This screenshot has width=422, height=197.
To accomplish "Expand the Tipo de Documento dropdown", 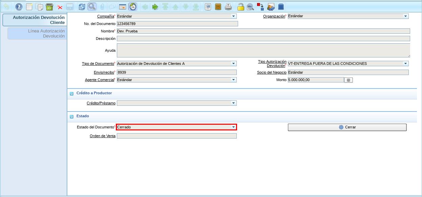I will point(233,64).
